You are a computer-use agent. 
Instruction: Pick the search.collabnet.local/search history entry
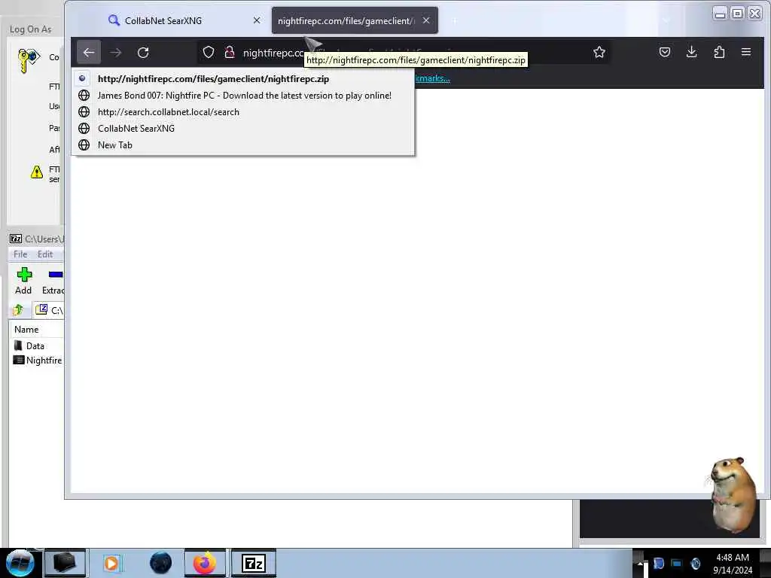[x=243, y=112]
